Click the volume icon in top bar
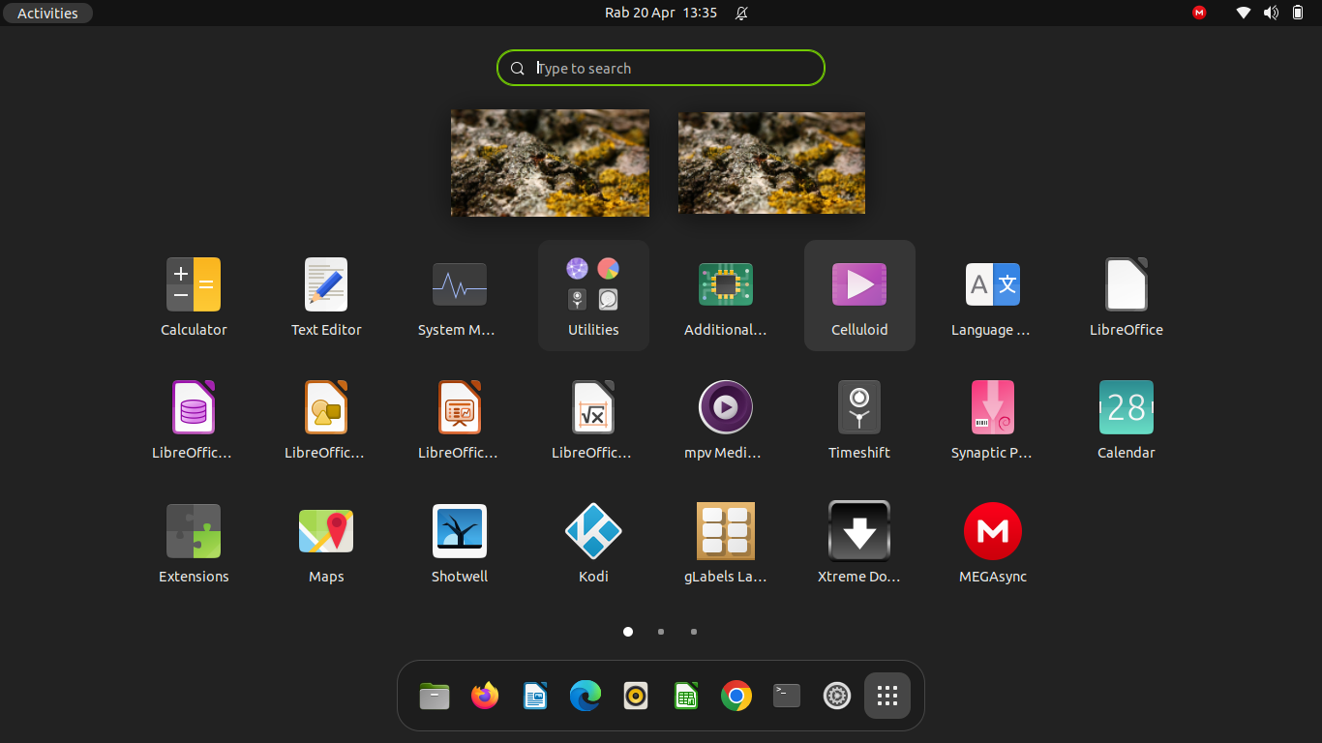This screenshot has width=1322, height=743. click(x=1271, y=13)
